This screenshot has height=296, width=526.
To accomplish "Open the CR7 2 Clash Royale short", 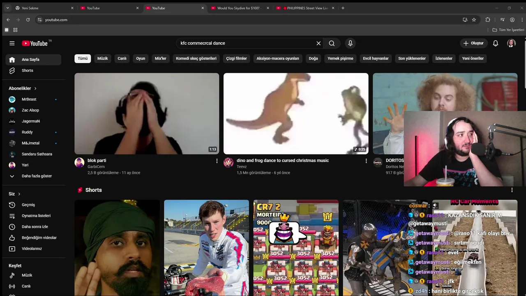I will pyautogui.click(x=296, y=248).
